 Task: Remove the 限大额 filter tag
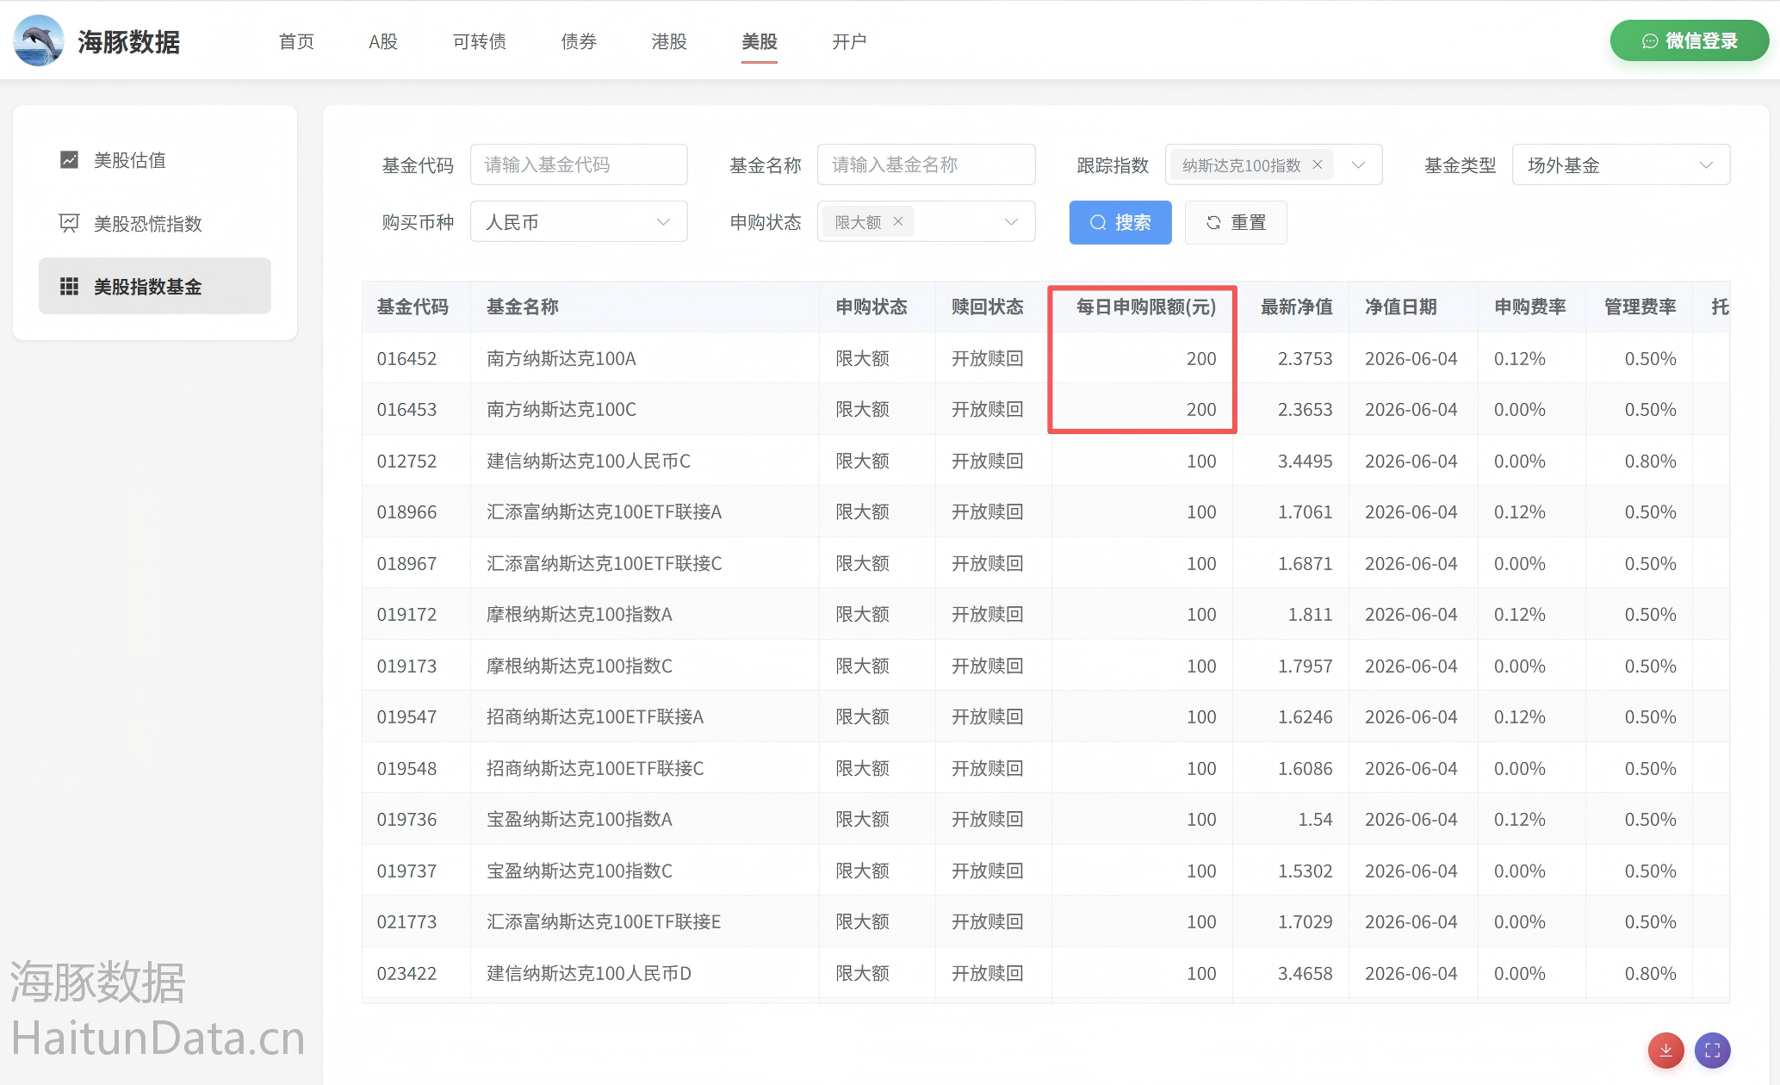click(897, 222)
